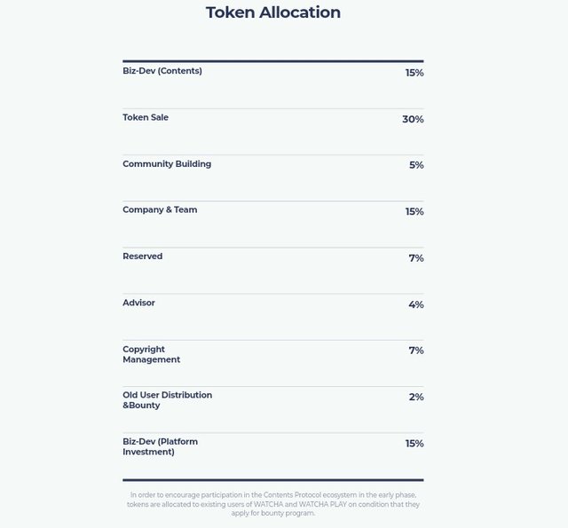Select the Old User Distribution & Bounty label
Screen dimensions: 568x528
click(x=168, y=400)
